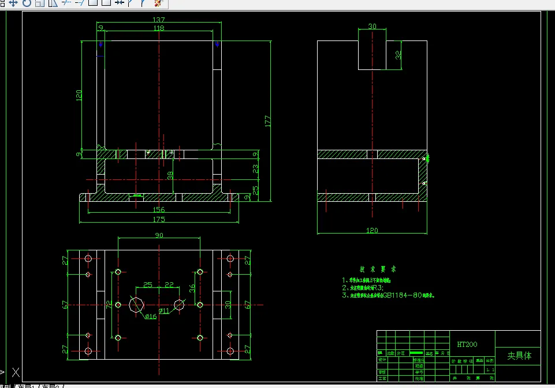Click the HT200 material cell in title block
This screenshot has height=388, width=555.
(467, 345)
